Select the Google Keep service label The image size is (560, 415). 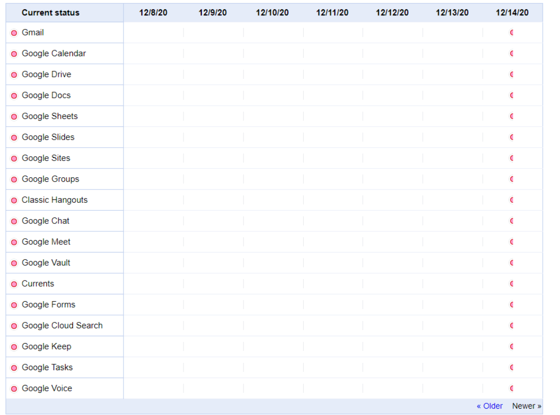pos(46,347)
